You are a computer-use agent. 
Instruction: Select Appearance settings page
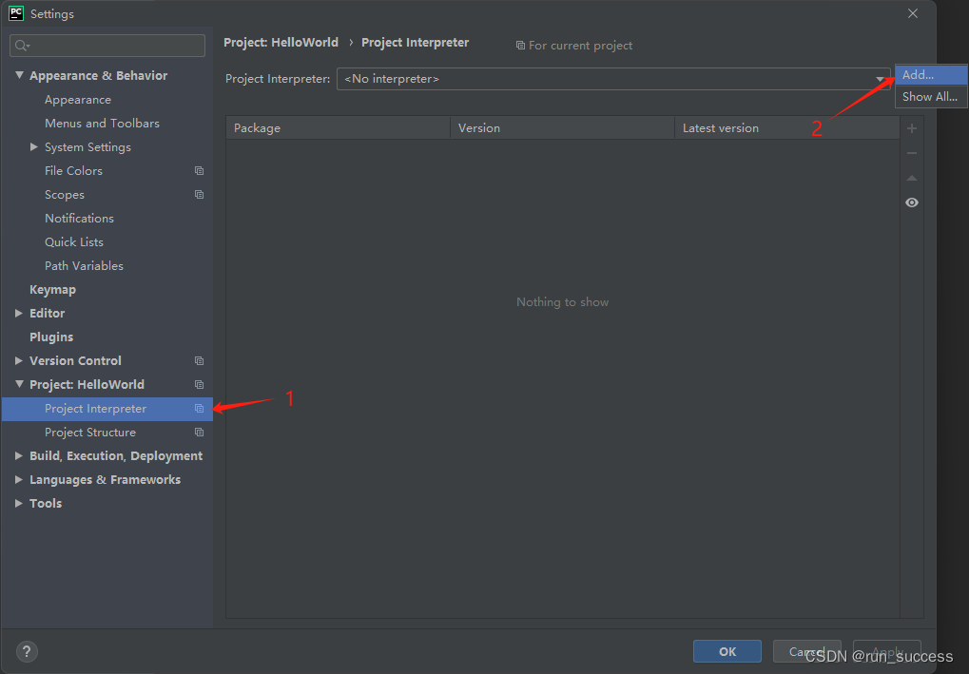(78, 100)
